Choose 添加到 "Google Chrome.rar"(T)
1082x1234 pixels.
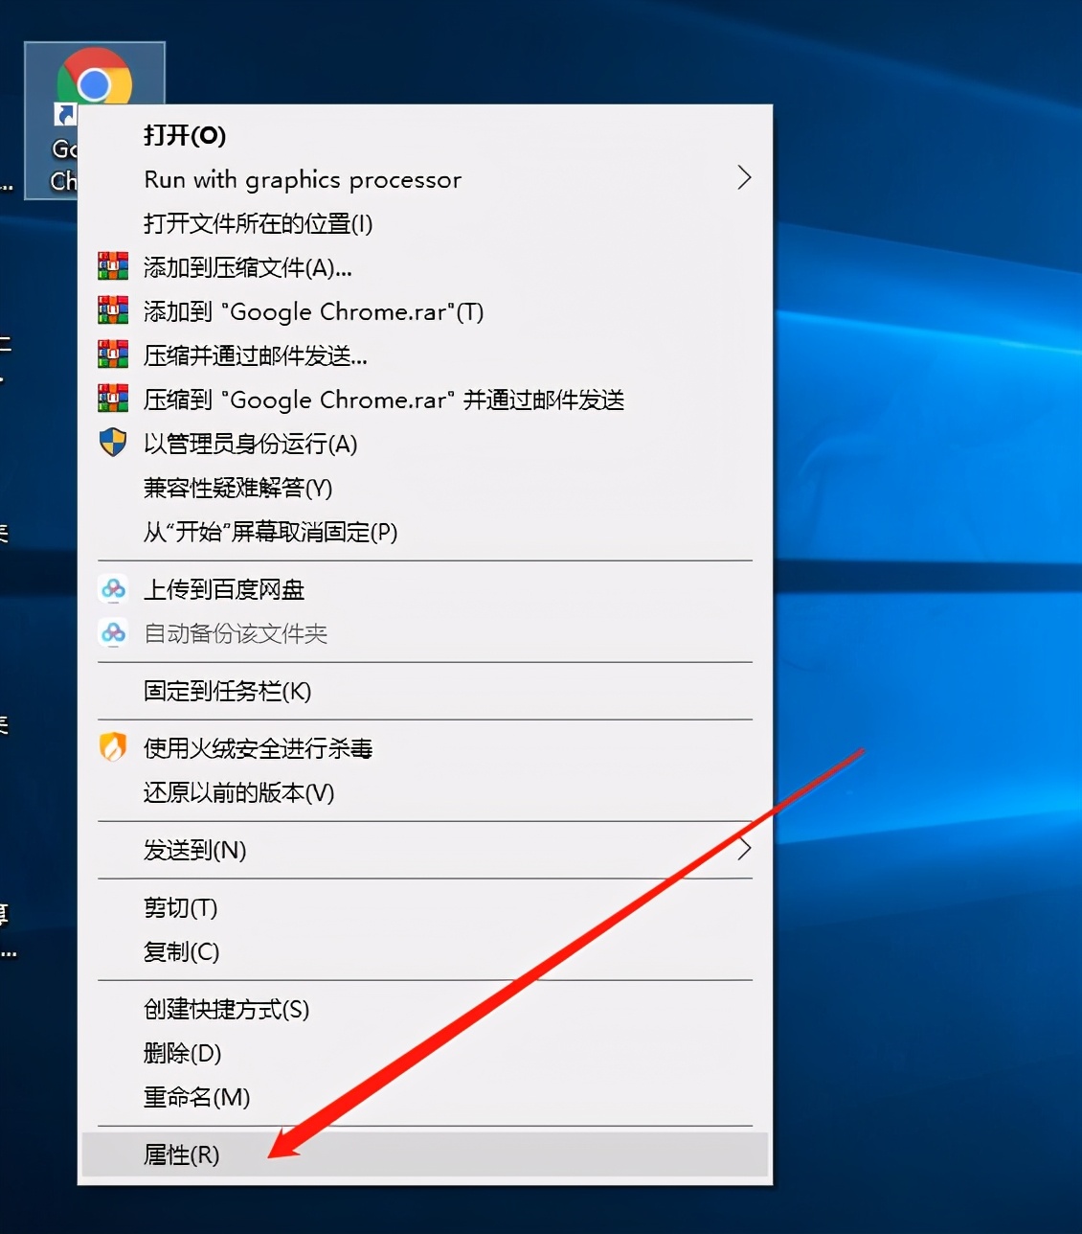click(425, 311)
